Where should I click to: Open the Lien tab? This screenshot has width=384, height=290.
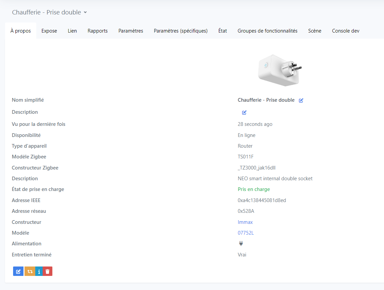click(x=72, y=31)
